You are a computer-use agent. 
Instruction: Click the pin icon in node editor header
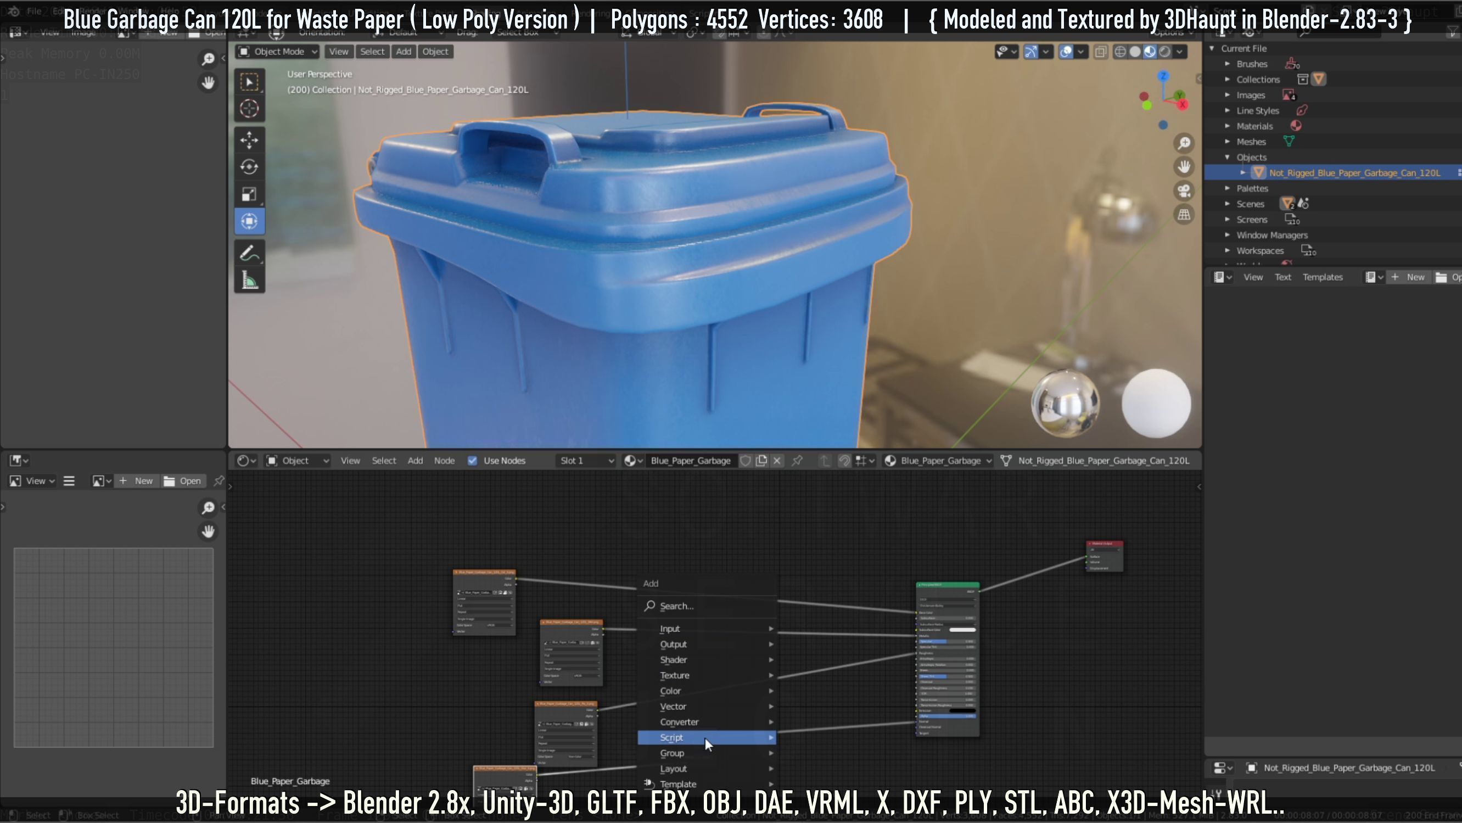tap(797, 461)
